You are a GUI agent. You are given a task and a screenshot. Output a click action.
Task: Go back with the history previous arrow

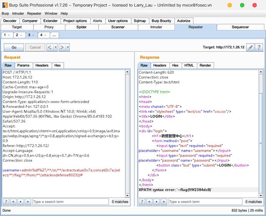[50, 47]
